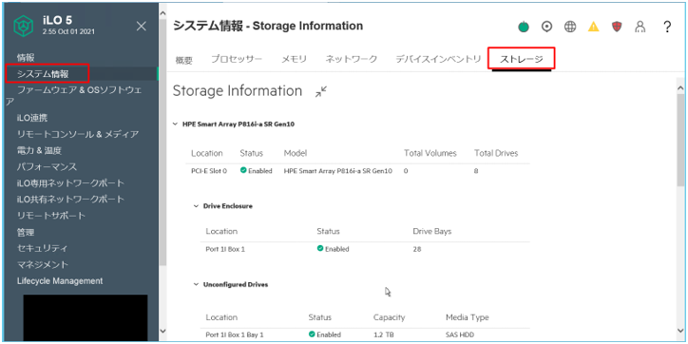This screenshot has width=688, height=344.
Task: Click the UID indicator target icon
Action: click(546, 28)
